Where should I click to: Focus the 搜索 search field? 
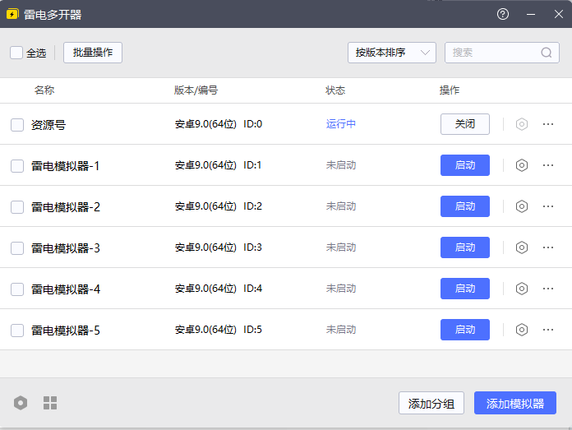click(493, 53)
